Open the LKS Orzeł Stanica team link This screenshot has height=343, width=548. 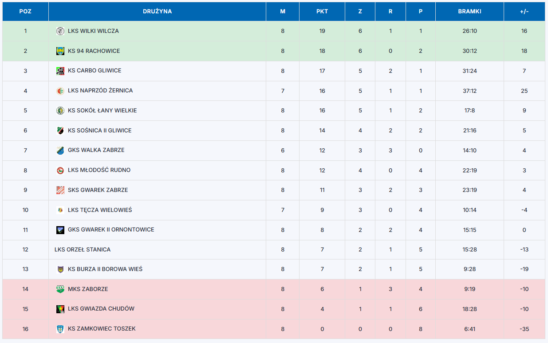tap(83, 250)
